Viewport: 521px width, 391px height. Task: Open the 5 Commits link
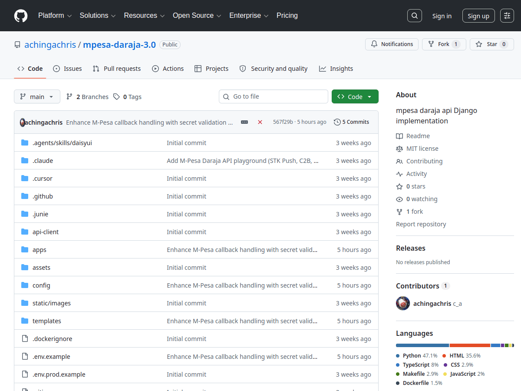[352, 122]
